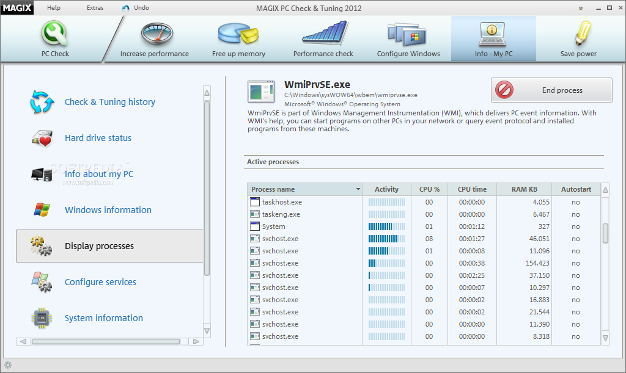The height and width of the screenshot is (373, 626).
Task: Click the 00:02:25 CPU time value
Action: click(472, 275)
